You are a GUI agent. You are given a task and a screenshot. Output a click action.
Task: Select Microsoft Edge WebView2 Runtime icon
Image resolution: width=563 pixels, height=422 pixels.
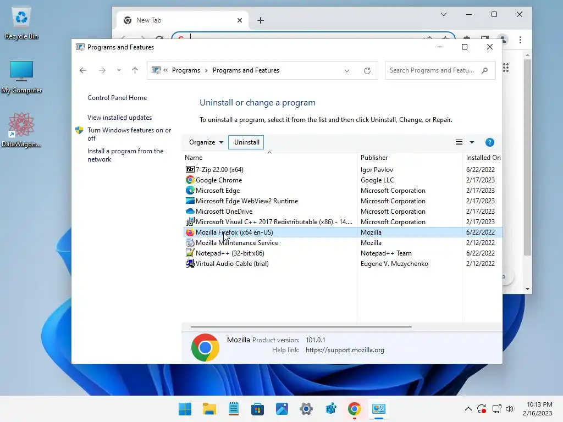[190, 201]
